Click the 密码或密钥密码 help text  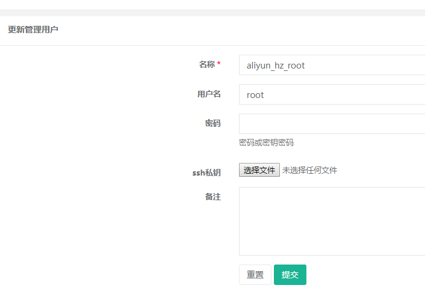[x=266, y=142]
